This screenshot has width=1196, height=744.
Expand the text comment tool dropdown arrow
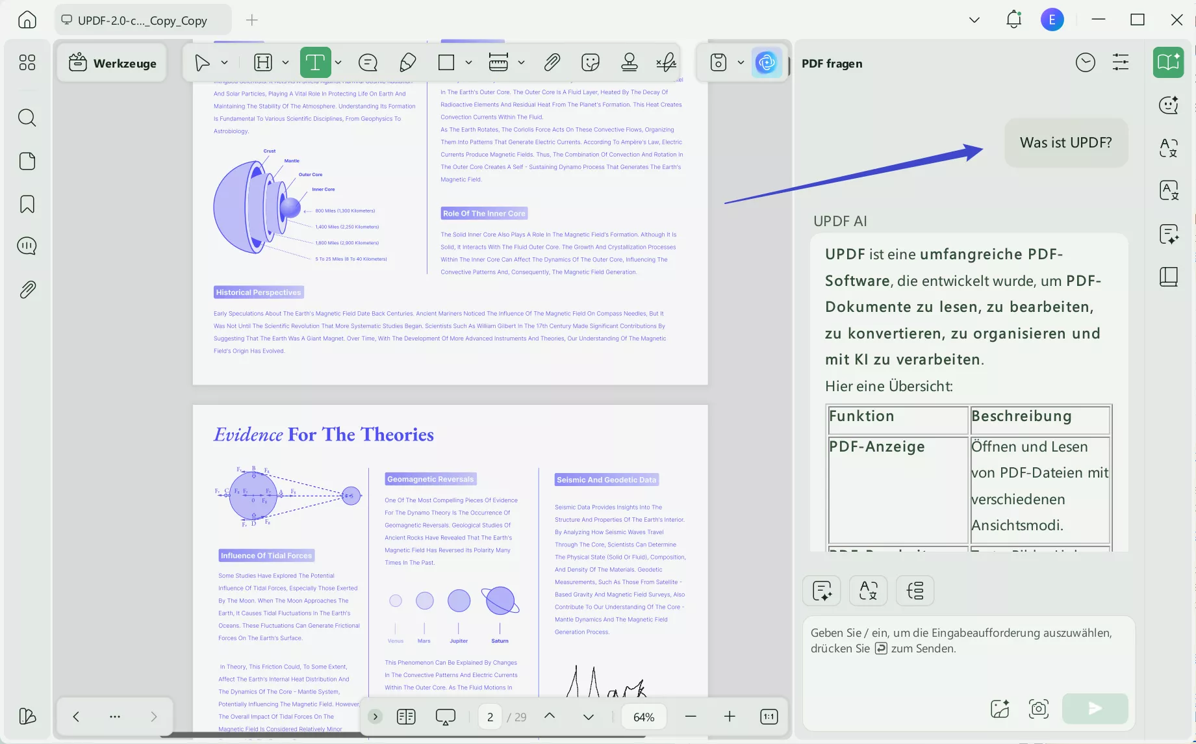click(x=338, y=62)
